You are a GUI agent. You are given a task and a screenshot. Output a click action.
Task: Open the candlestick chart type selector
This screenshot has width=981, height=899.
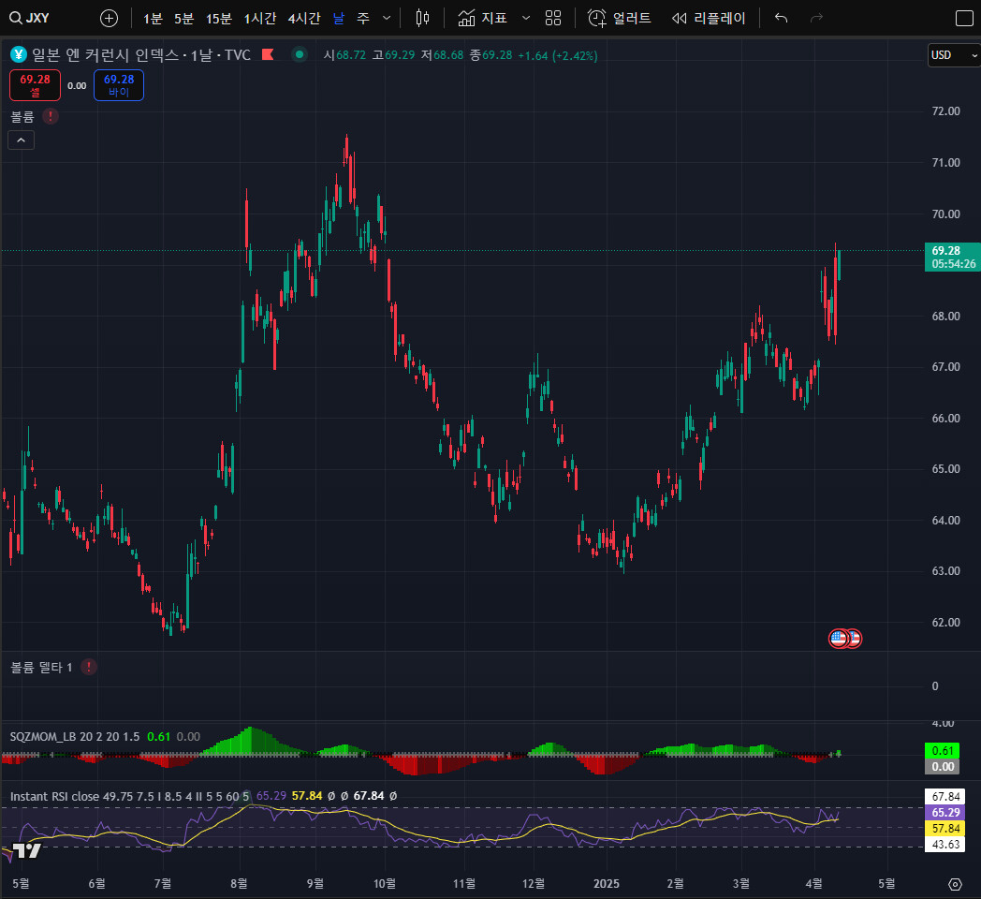[x=422, y=18]
